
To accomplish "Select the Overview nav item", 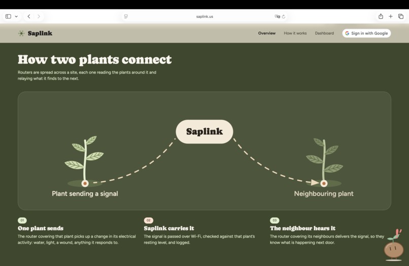I will (266, 33).
